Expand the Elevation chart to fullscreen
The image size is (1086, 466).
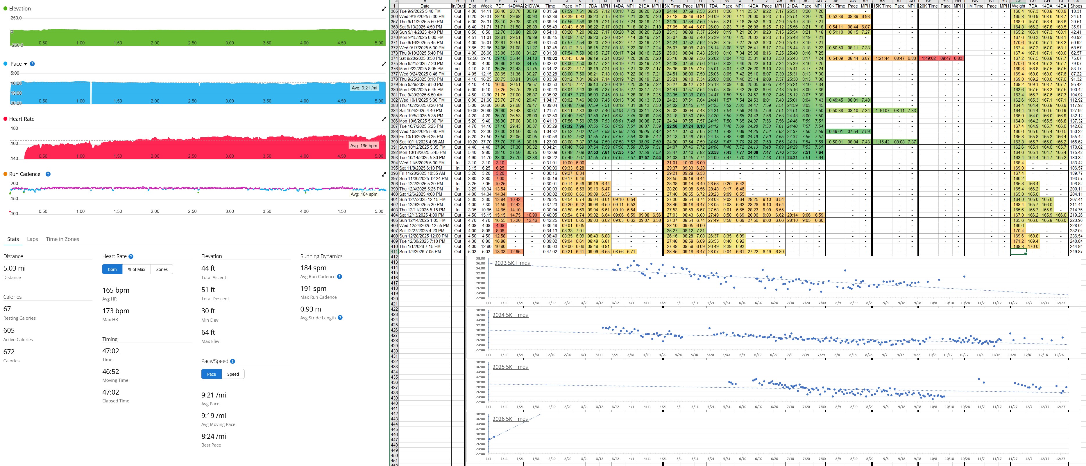[384, 9]
